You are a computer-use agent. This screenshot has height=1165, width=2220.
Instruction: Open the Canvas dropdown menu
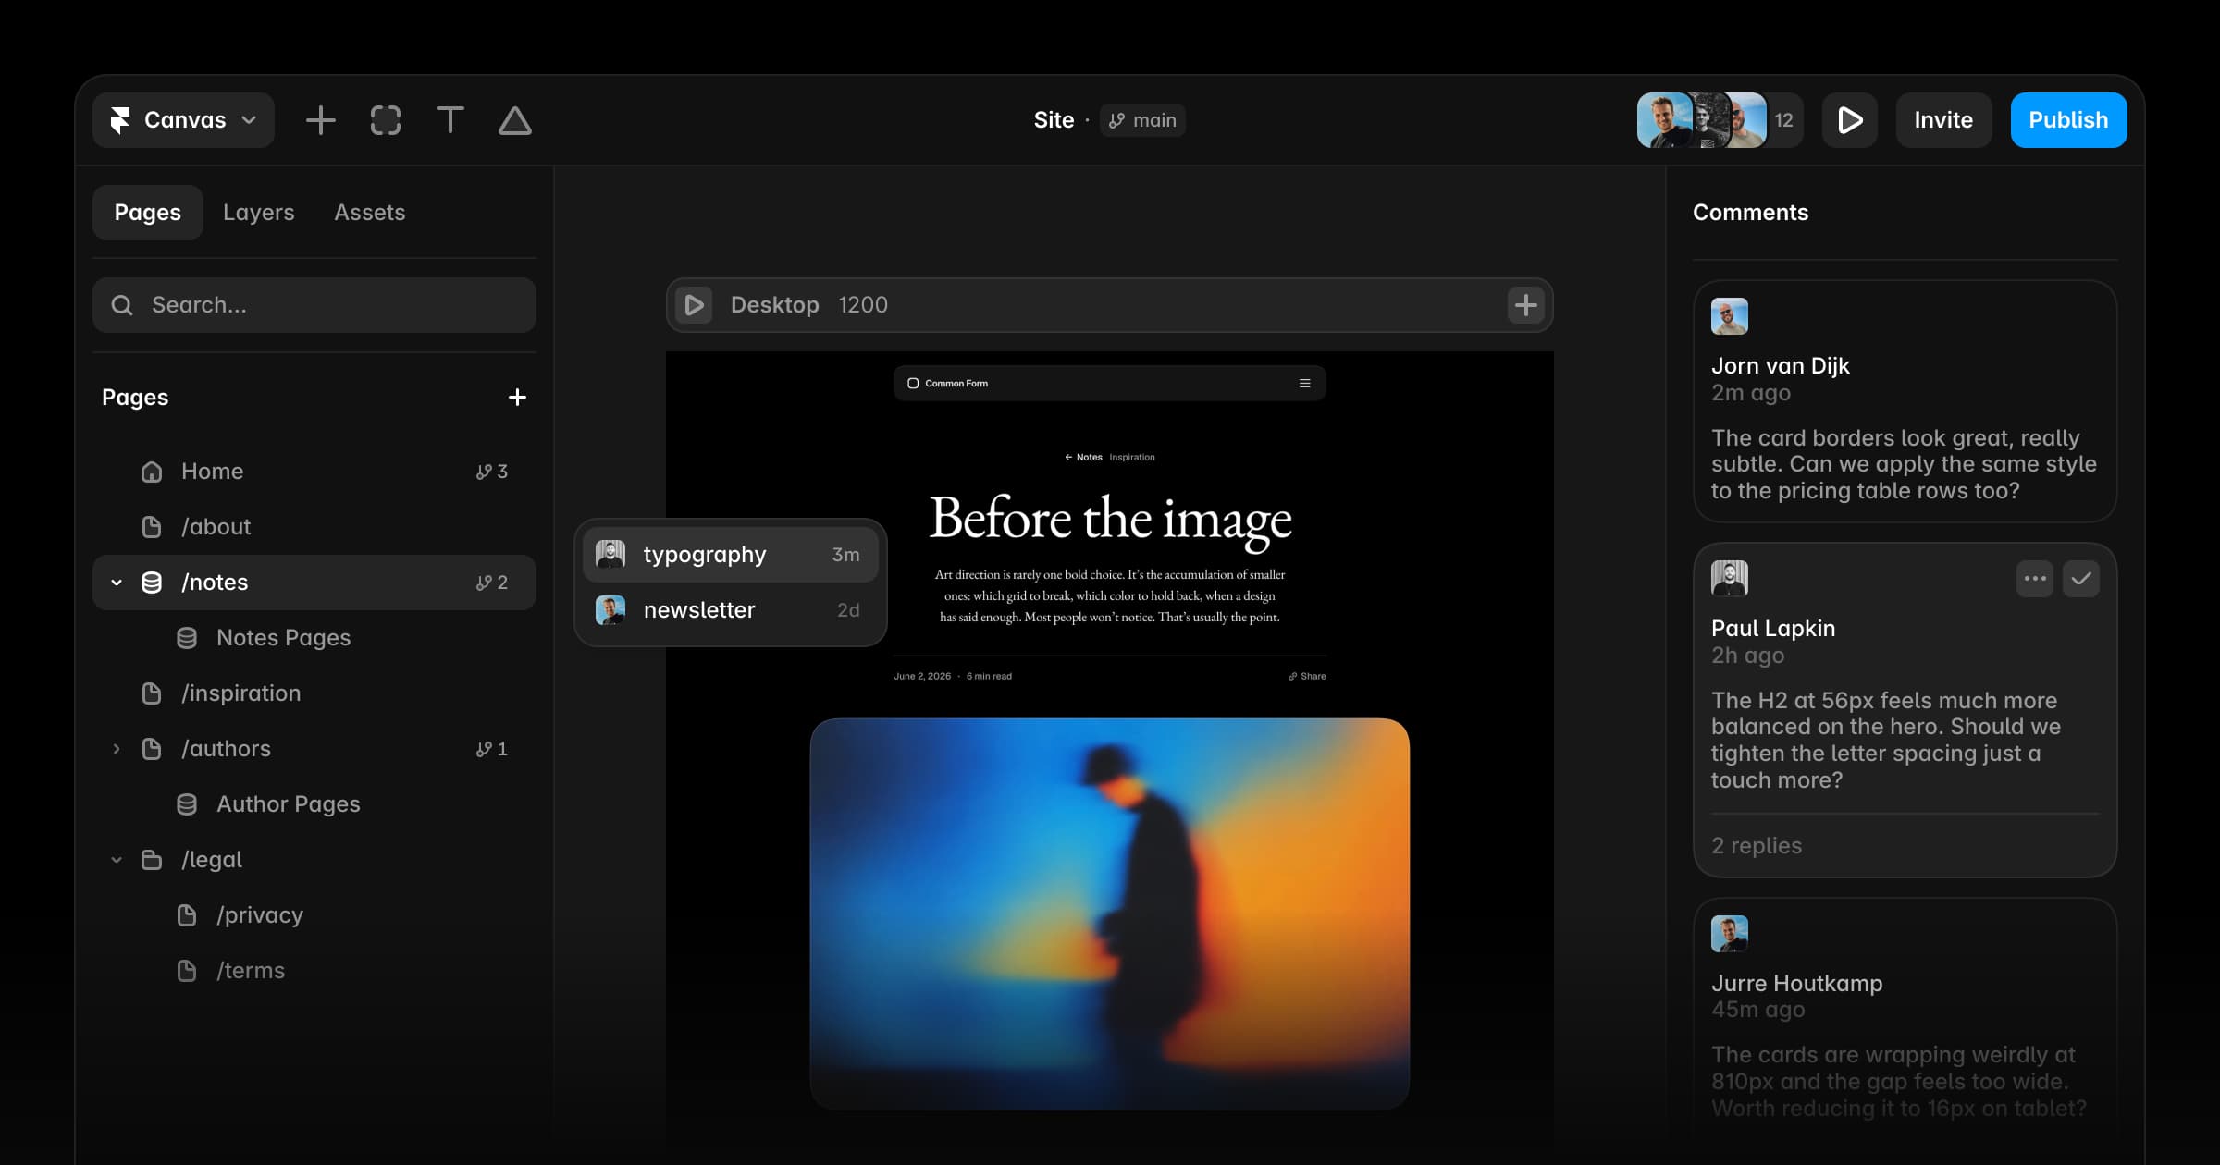[183, 120]
